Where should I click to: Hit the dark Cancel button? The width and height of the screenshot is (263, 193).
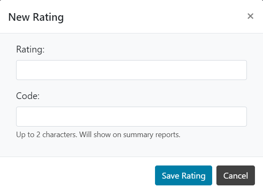click(235, 175)
